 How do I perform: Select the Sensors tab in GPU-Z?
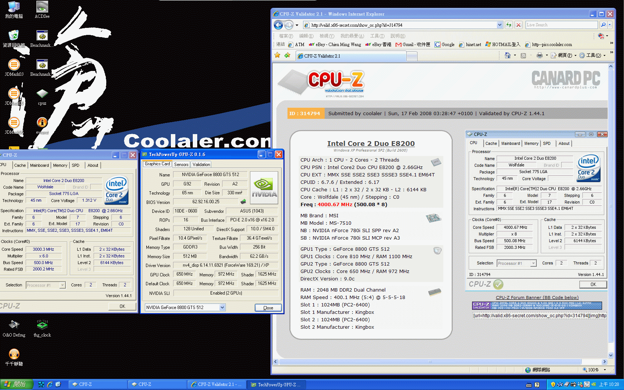click(x=181, y=164)
